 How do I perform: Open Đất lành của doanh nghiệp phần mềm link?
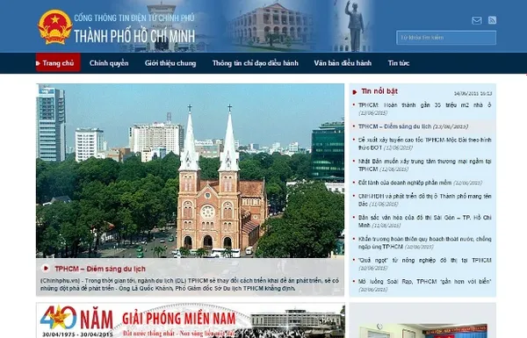coord(405,183)
